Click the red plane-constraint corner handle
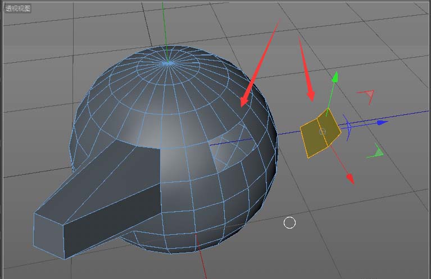431x279 pixels. pos(367,96)
